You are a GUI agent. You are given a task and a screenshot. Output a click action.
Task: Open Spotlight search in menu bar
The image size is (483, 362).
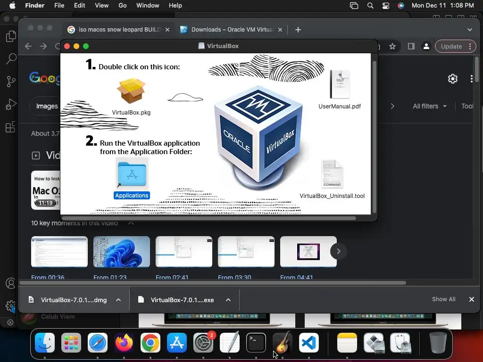pyautogui.click(x=370, y=6)
